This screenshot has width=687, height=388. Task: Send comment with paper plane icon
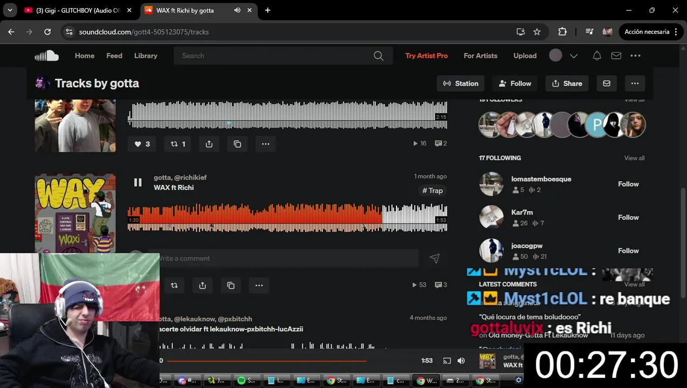coord(434,259)
